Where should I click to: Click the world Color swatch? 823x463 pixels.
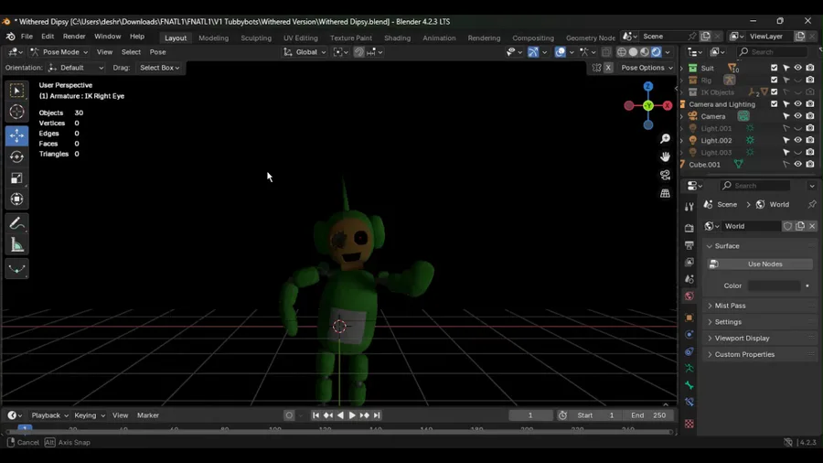click(775, 285)
